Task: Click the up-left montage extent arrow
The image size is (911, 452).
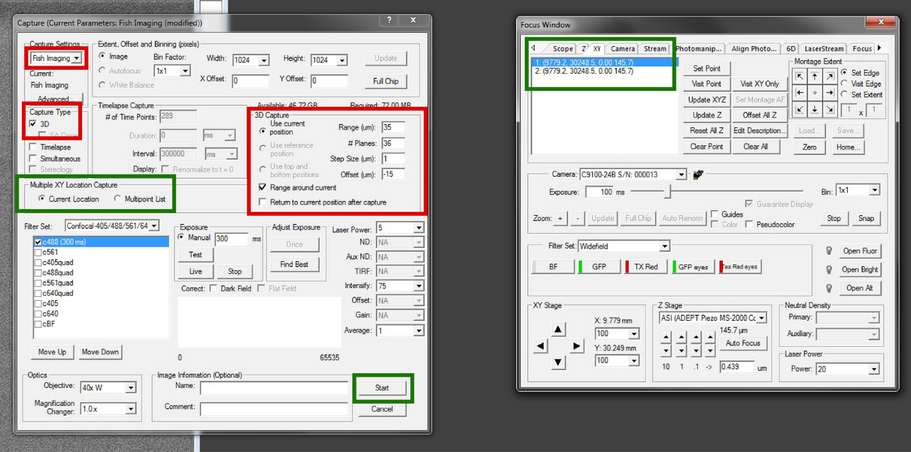Action: 800,77
